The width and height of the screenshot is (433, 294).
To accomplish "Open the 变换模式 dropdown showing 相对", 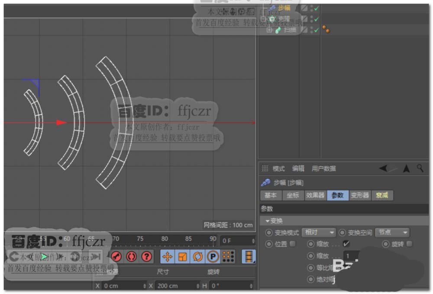I will tap(319, 233).
